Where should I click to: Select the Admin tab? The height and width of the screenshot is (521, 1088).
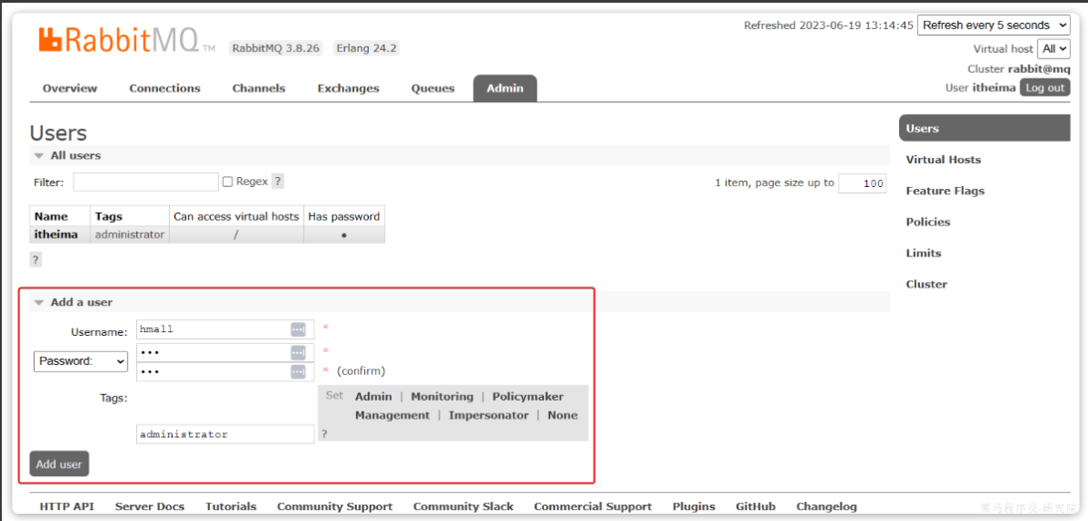click(505, 89)
